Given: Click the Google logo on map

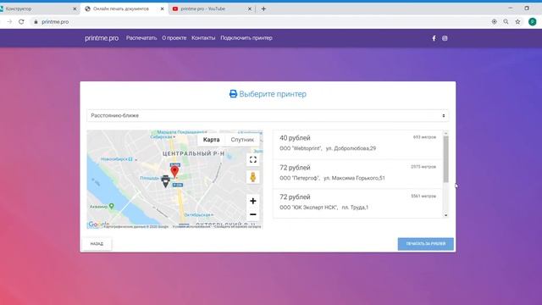Looking at the screenshot, I should [x=98, y=225].
